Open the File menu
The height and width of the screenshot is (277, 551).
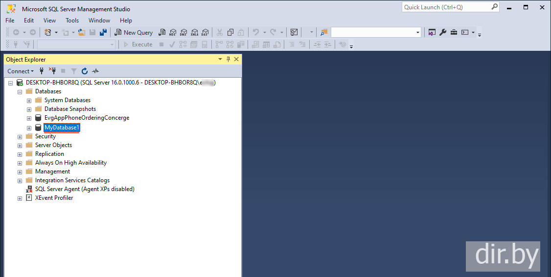point(10,21)
